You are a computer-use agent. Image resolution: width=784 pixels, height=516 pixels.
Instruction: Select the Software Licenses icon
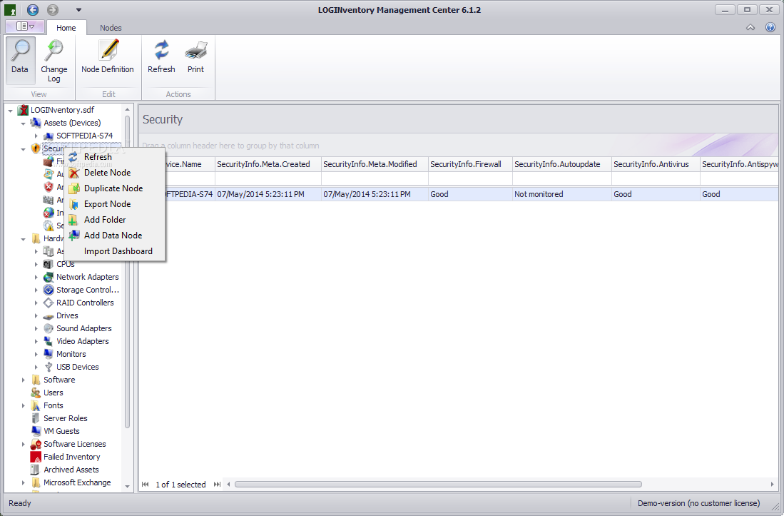coord(36,444)
